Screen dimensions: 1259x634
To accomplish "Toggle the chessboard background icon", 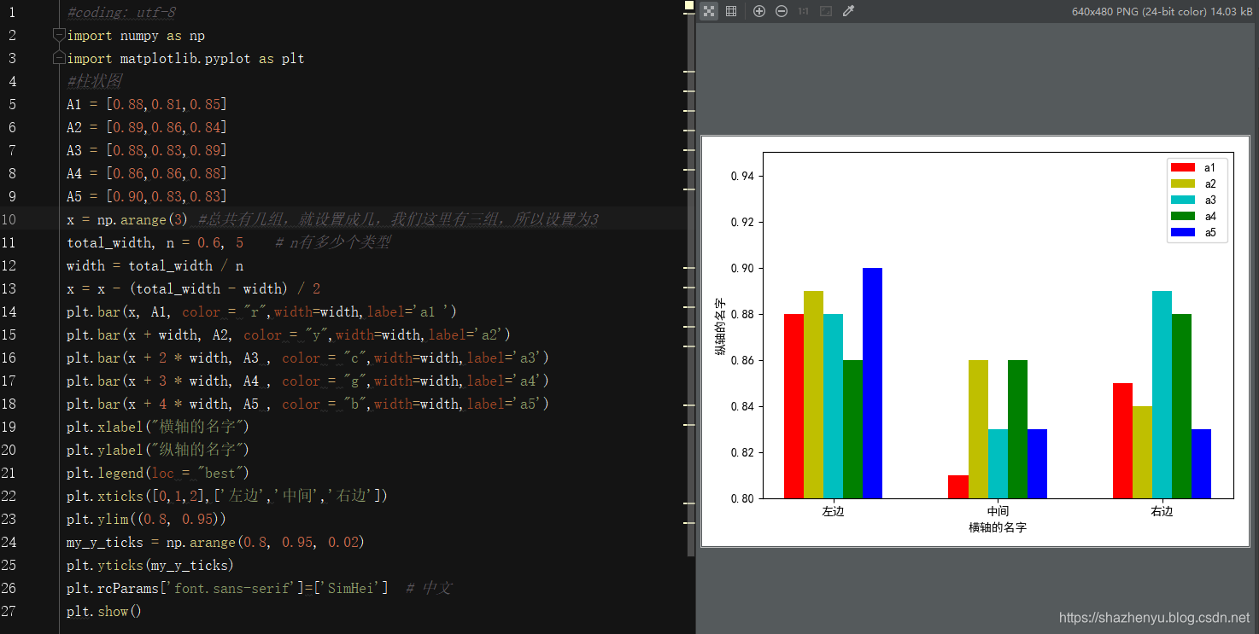I will pos(709,11).
